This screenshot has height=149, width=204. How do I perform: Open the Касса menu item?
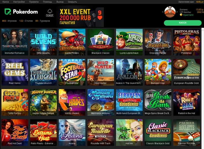(x=6, y=2)
